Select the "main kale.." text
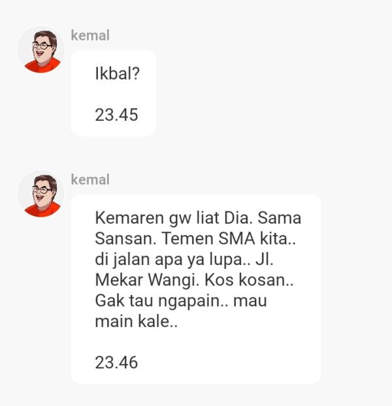 click(x=137, y=321)
